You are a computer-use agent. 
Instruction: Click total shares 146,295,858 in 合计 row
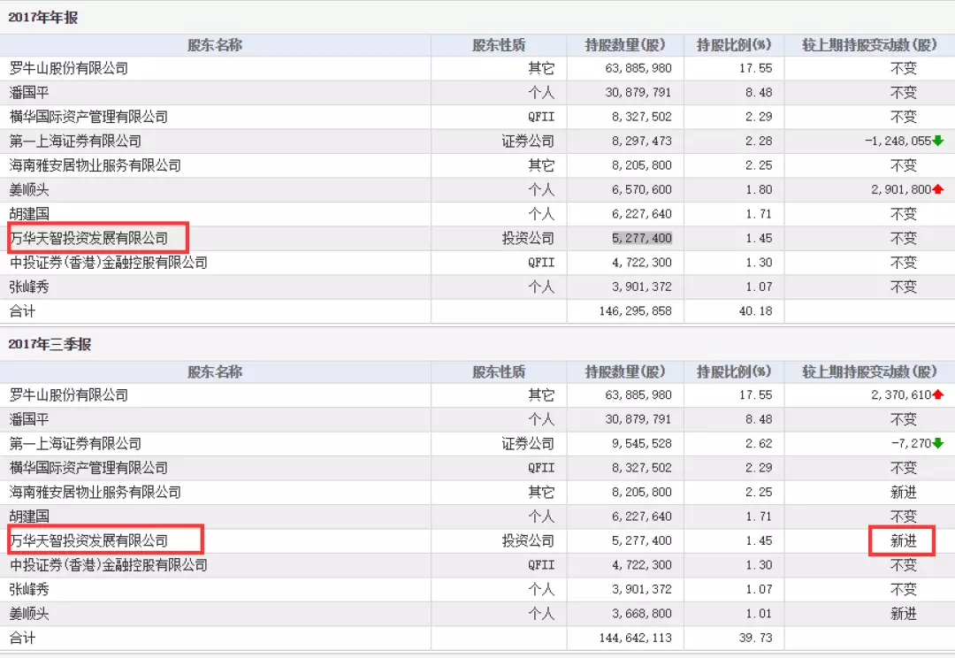pyautogui.click(x=635, y=311)
